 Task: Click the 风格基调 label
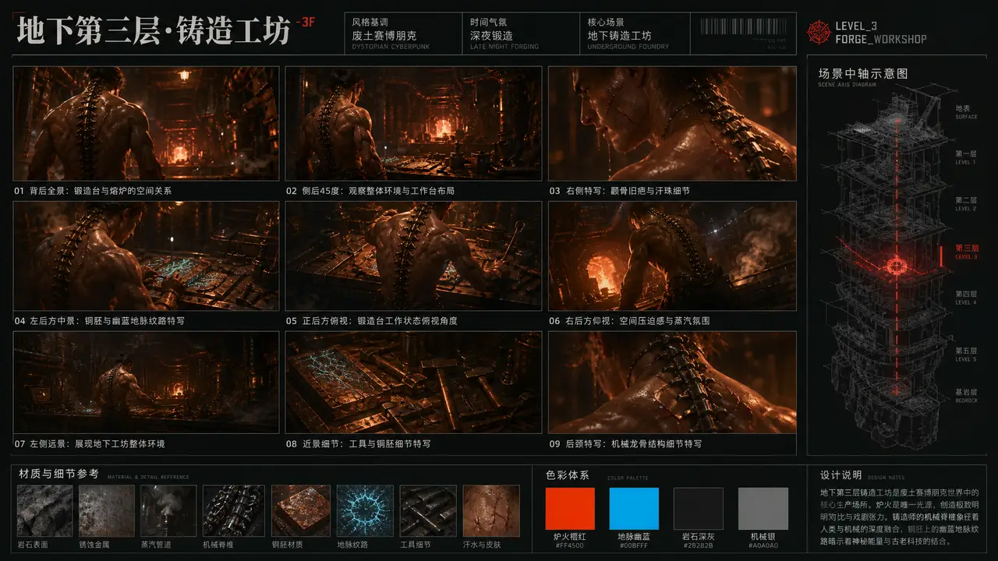pos(371,23)
